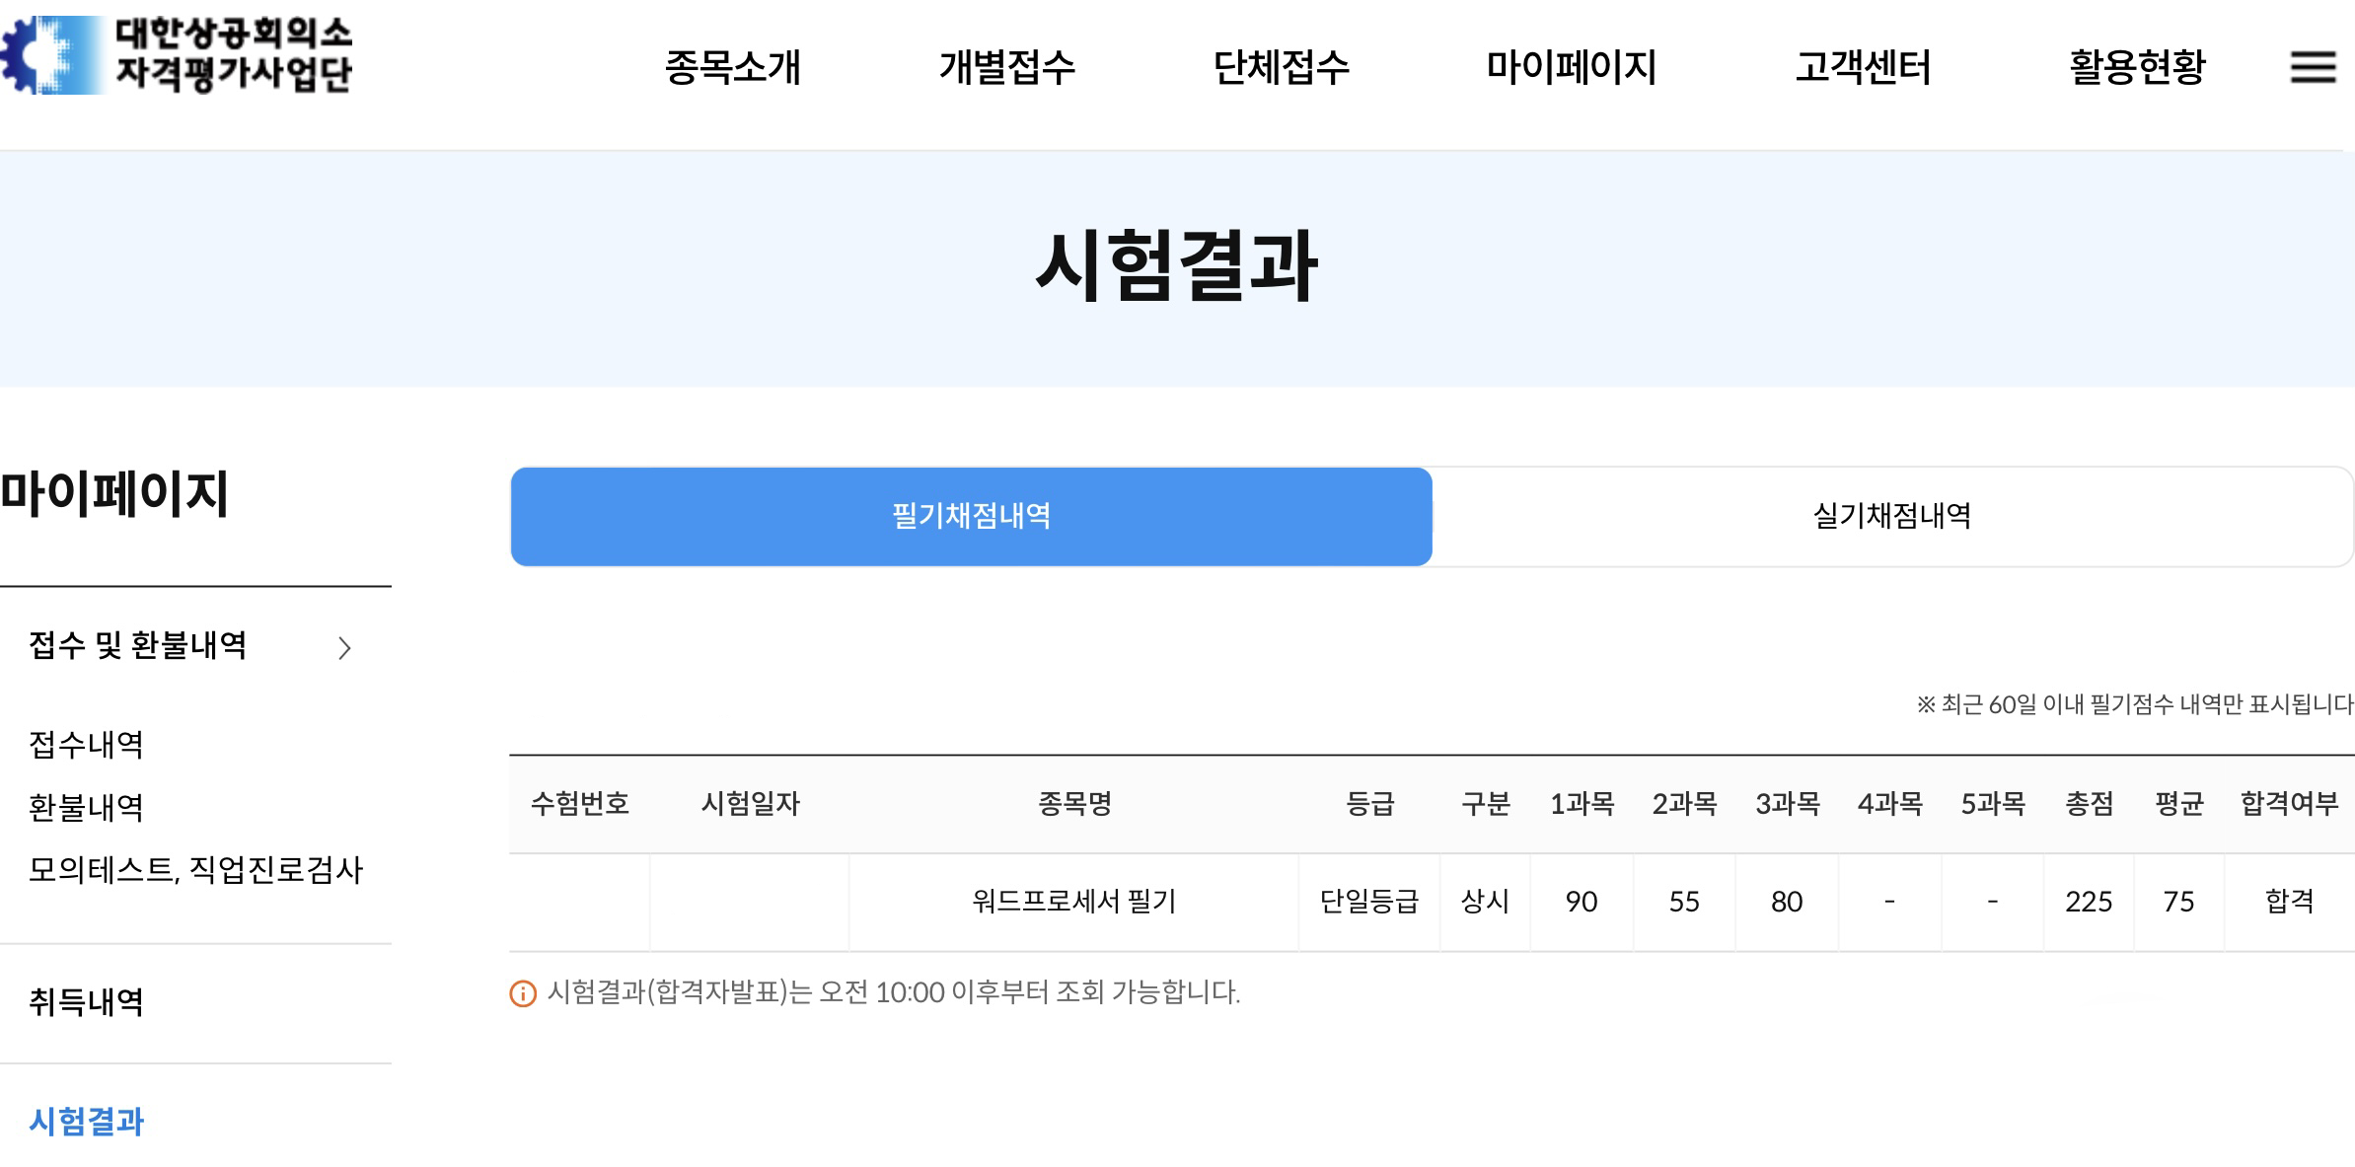Open 접수내역 sidebar link

pyautogui.click(x=87, y=744)
